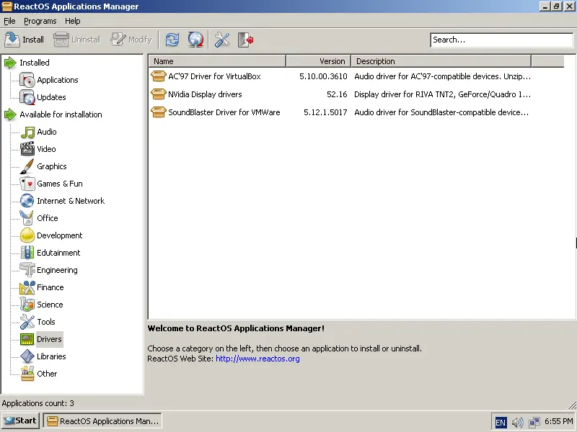Click version 52.16 cell
This screenshot has width=577, height=432.
pyautogui.click(x=337, y=94)
